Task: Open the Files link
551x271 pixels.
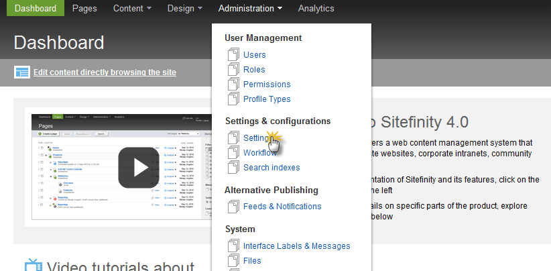Action: (252, 260)
